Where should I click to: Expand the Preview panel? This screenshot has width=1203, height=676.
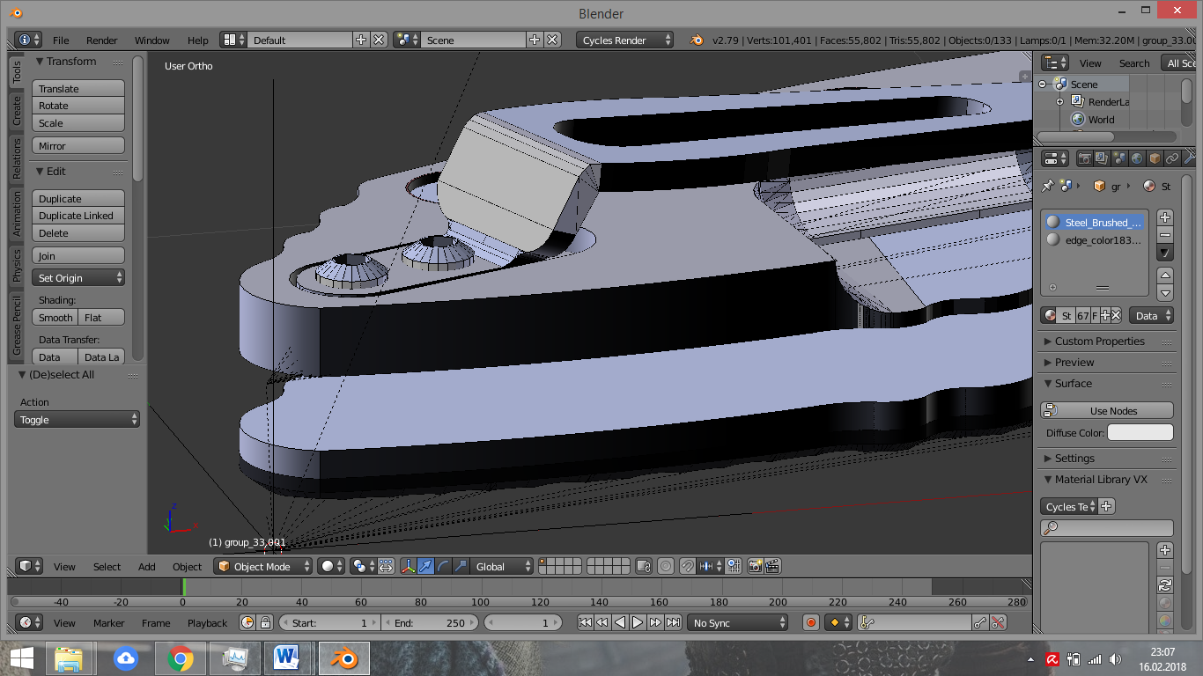pyautogui.click(x=1108, y=362)
